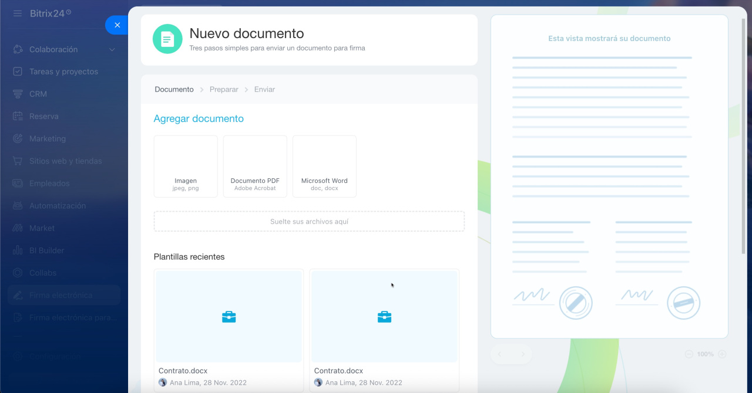The height and width of the screenshot is (393, 752).
Task: Click the green Nuevo documento icon
Action: (167, 39)
